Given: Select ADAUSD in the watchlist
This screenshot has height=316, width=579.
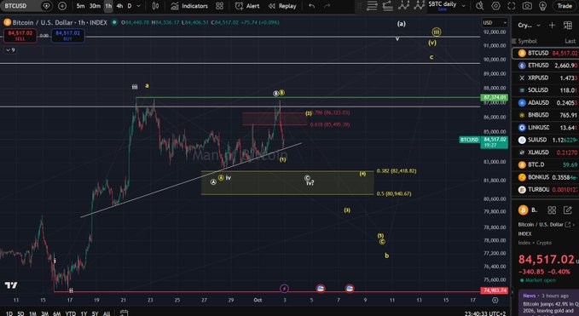Looking at the screenshot, I should pyautogui.click(x=546, y=102).
